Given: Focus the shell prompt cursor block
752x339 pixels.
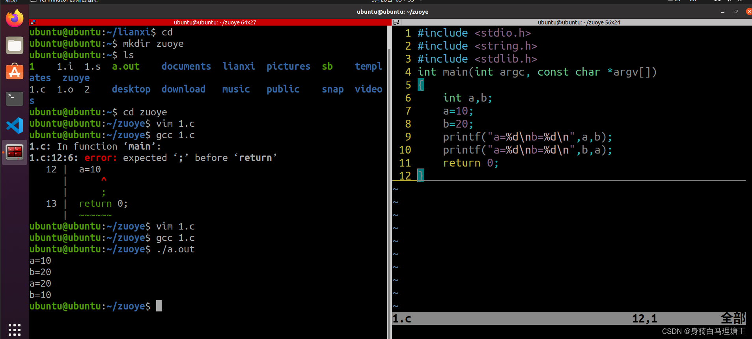Looking at the screenshot, I should pyautogui.click(x=159, y=306).
